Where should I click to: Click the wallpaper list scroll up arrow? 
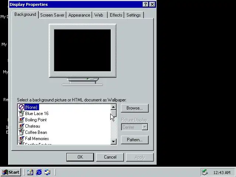pyautogui.click(x=114, y=107)
